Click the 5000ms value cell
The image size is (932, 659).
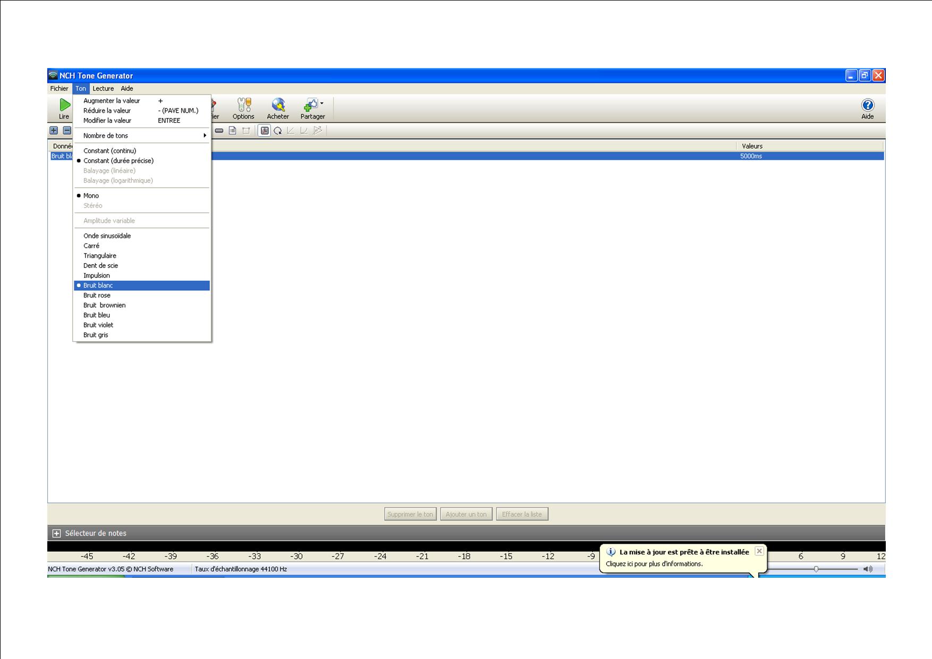coord(751,156)
